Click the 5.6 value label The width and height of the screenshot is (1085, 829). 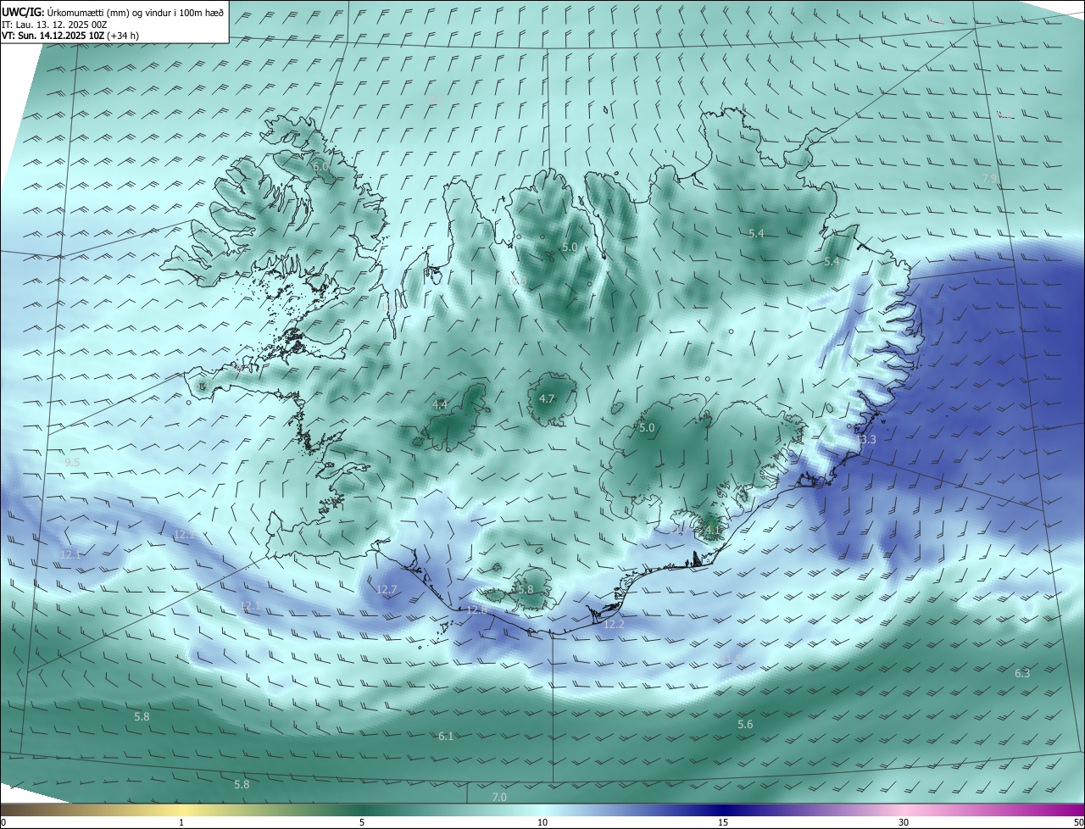click(745, 725)
